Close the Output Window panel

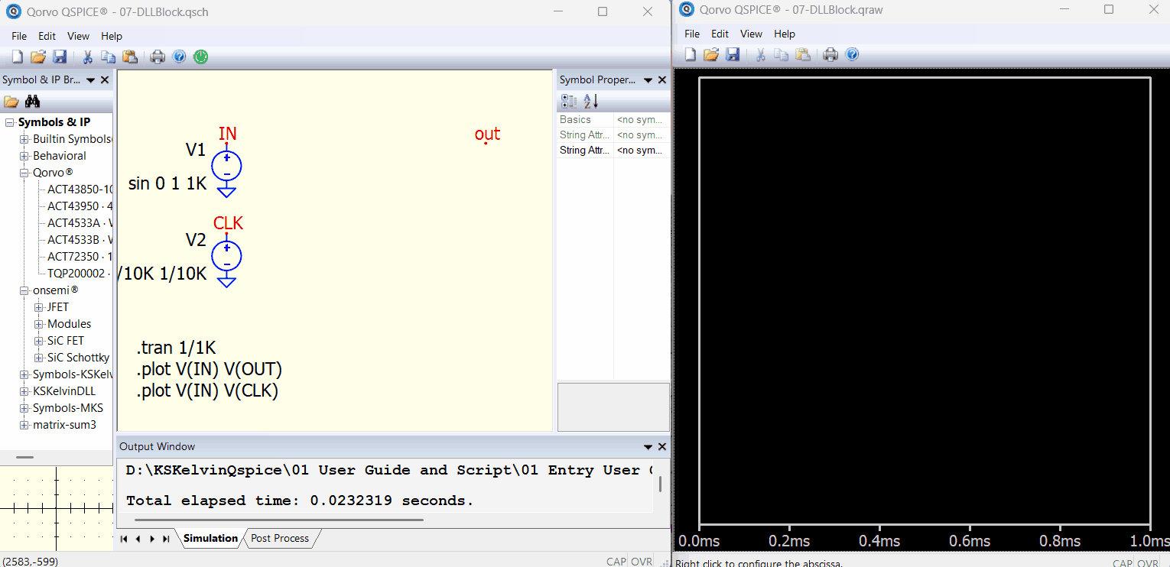662,446
